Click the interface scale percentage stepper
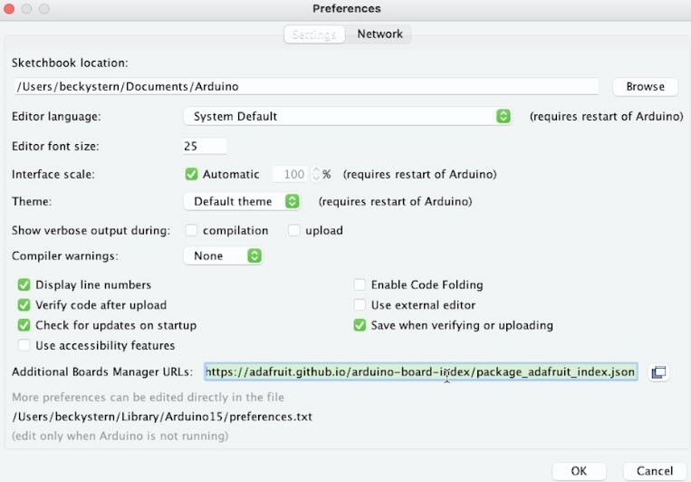Screen dimensions: 691x482 point(316,174)
